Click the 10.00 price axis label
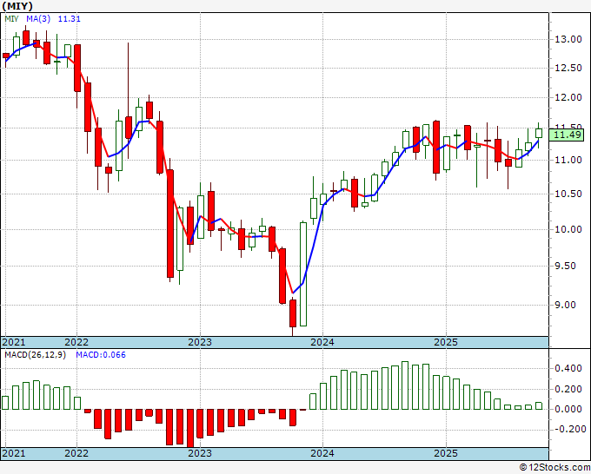 (x=568, y=229)
